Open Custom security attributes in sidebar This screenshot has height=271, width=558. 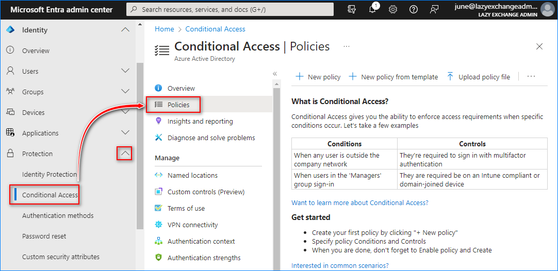pos(61,257)
